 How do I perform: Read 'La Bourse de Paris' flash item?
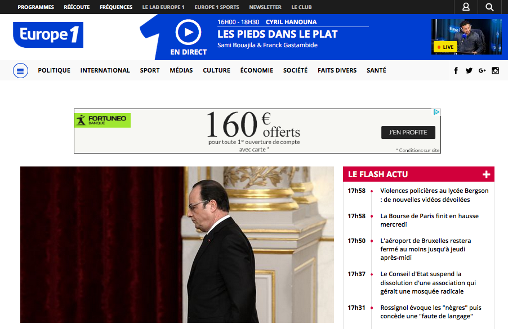coord(429,220)
